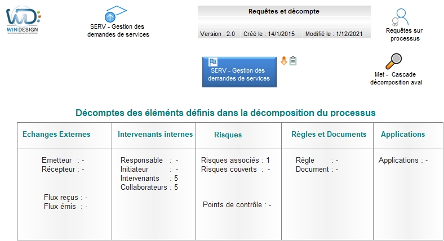444x241 pixels.
Task: Open the clipboard icon beside the blue box
Action: coord(293,61)
